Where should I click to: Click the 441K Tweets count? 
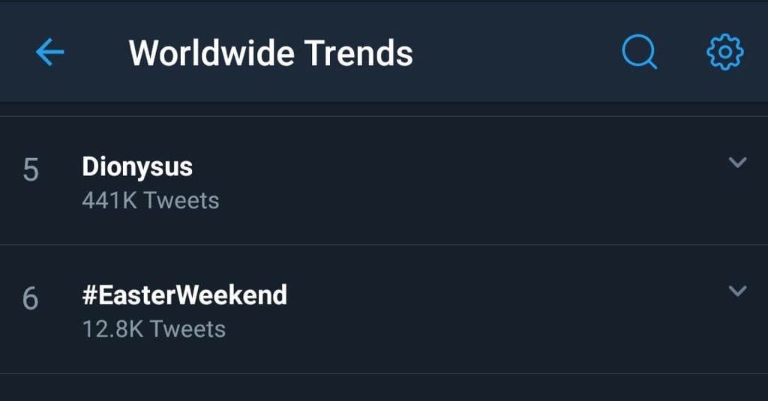coord(151,201)
